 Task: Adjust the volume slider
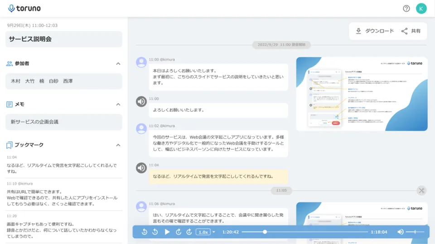pyautogui.click(x=415, y=232)
